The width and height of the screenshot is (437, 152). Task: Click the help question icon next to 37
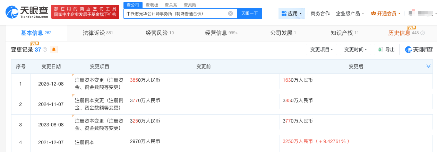point(45,50)
